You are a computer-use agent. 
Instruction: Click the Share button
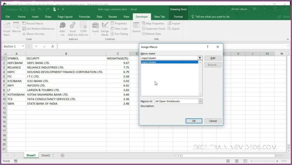point(284,17)
